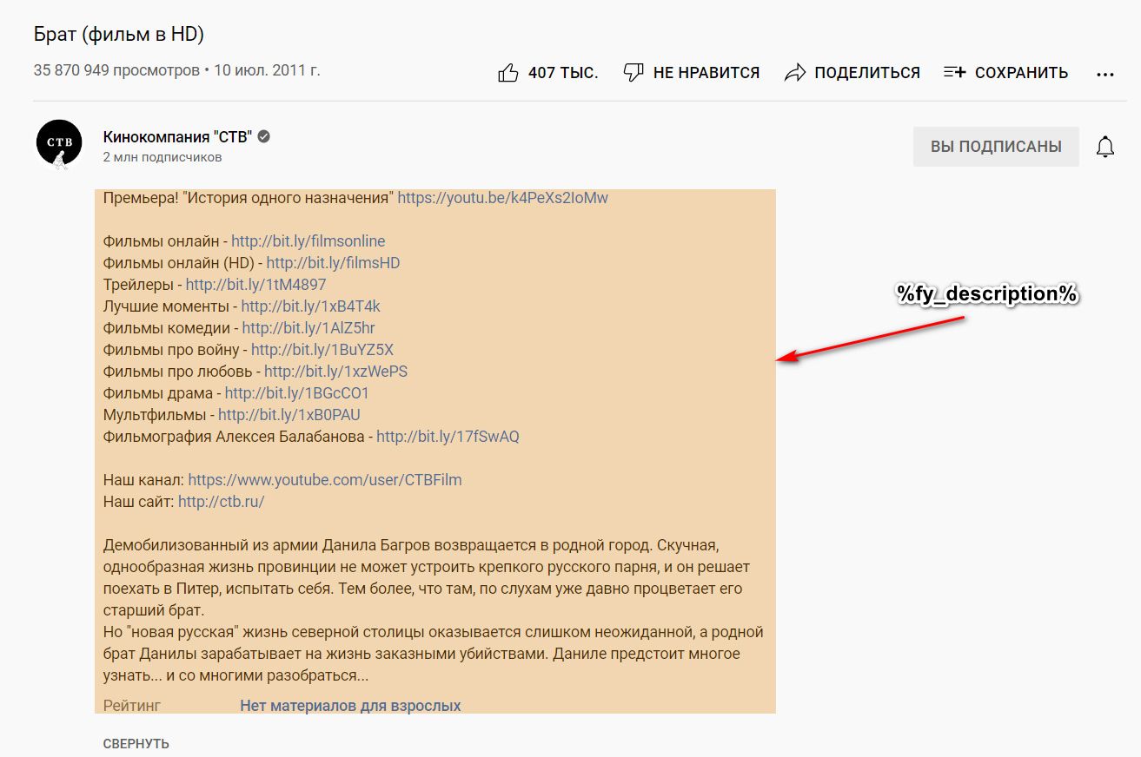The width and height of the screenshot is (1141, 757).
Task: Click the Нет материалов для взрослых rating link
Action: pos(350,706)
